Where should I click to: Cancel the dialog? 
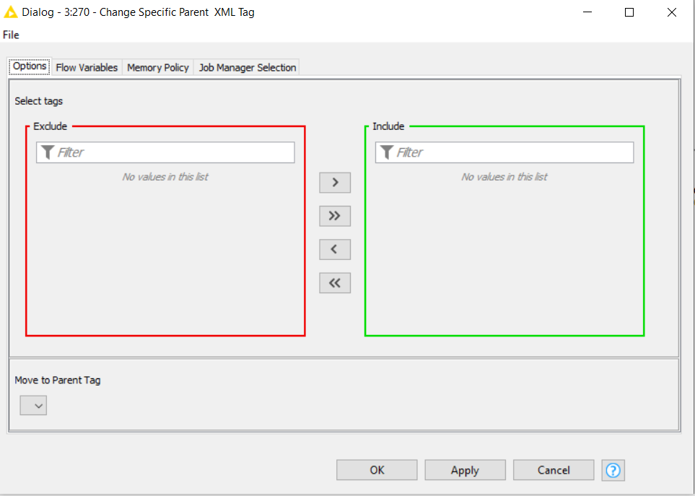(x=554, y=470)
